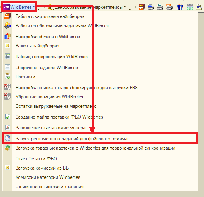Open Остатки выгружаемые на маркетплейс
This screenshot has width=204, height=197.
pyautogui.click(x=100, y=106)
